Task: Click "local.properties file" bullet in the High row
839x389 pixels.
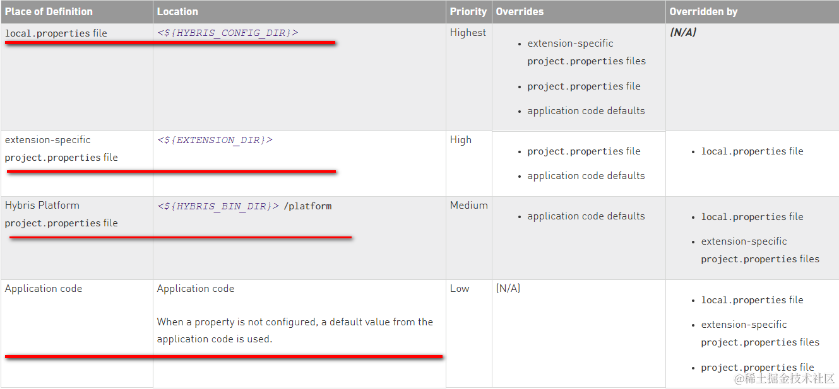Action: point(752,151)
